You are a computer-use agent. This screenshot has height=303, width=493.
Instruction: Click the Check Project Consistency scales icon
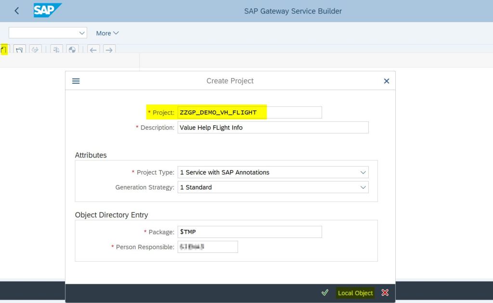click(56, 49)
